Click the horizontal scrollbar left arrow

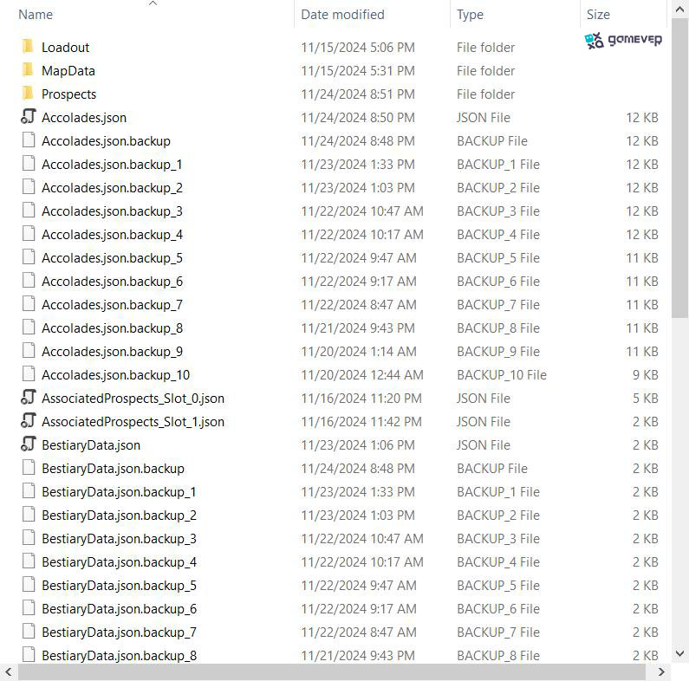pyautogui.click(x=8, y=671)
